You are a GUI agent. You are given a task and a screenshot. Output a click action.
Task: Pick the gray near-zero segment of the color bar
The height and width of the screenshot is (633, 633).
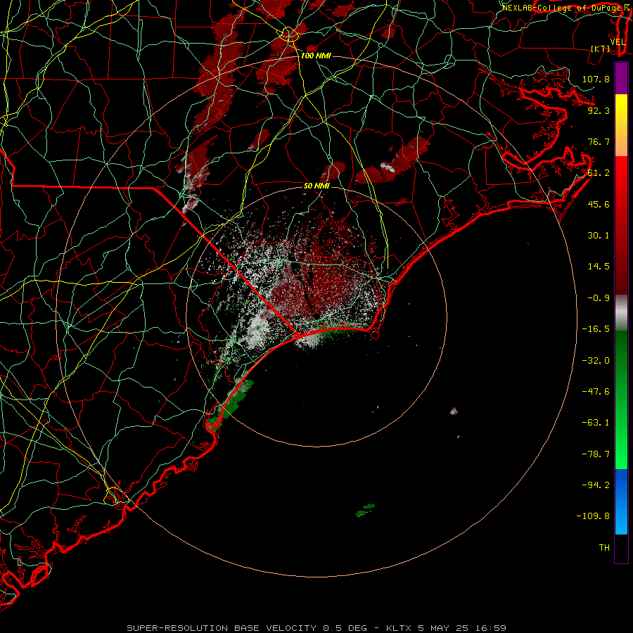621,313
